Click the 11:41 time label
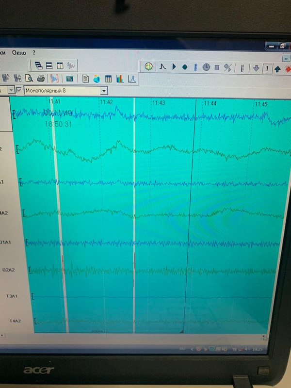Viewport: 291px width, 388px height. pos(54,101)
